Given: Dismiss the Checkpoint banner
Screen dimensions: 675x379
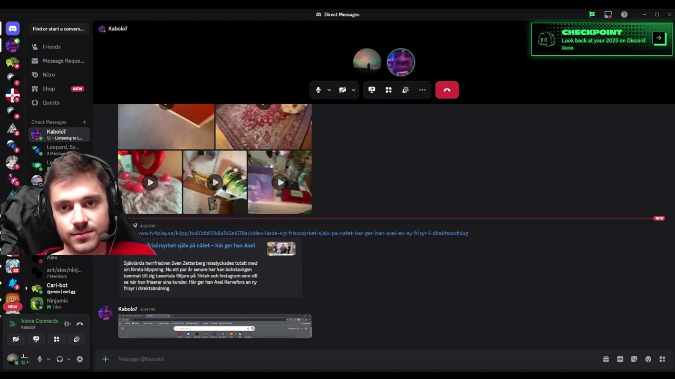Looking at the screenshot, I should [x=567, y=48].
